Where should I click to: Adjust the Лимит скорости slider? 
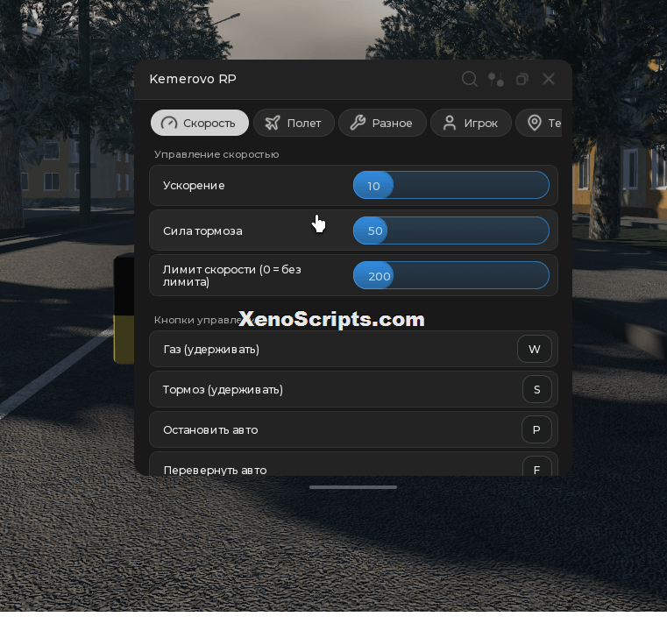pos(451,275)
